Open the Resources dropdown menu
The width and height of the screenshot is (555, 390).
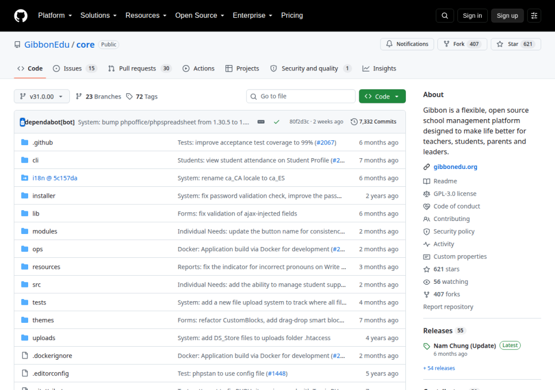[146, 16]
